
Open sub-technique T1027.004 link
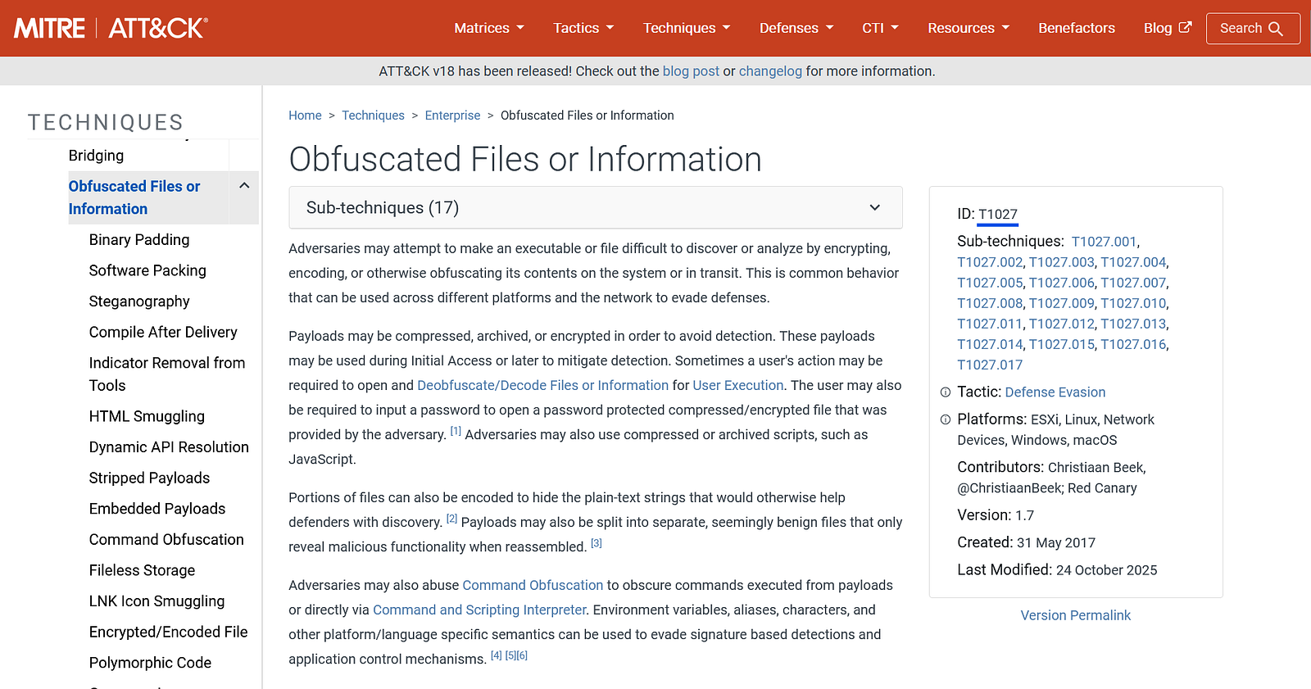(1133, 262)
